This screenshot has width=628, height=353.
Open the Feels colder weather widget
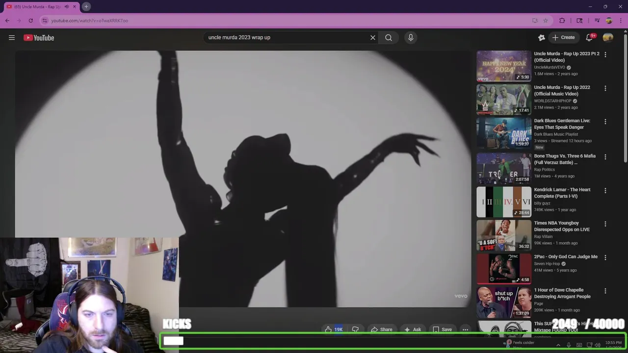tap(520, 344)
